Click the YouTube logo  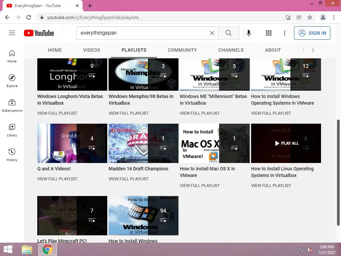coord(39,33)
